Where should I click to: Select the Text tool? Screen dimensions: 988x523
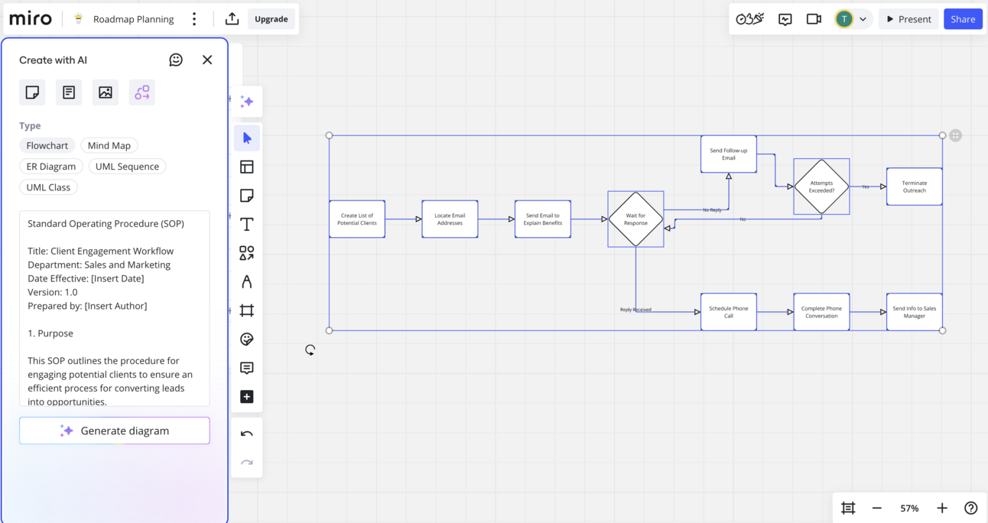246,224
